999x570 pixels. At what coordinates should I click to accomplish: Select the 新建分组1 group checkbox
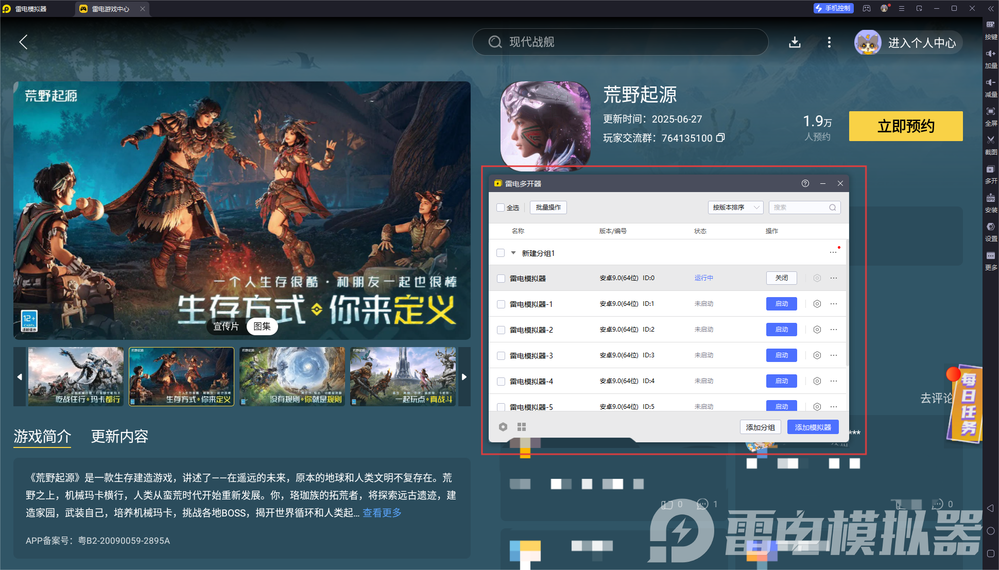click(x=501, y=253)
